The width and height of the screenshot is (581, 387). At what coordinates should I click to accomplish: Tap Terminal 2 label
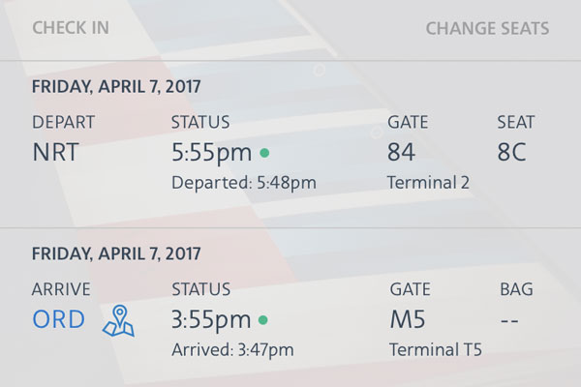[x=428, y=183]
